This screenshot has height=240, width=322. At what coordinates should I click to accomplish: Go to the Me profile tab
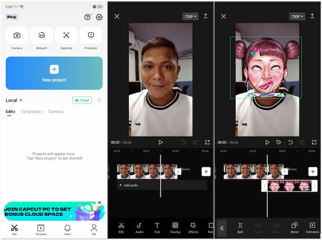[x=94, y=229]
